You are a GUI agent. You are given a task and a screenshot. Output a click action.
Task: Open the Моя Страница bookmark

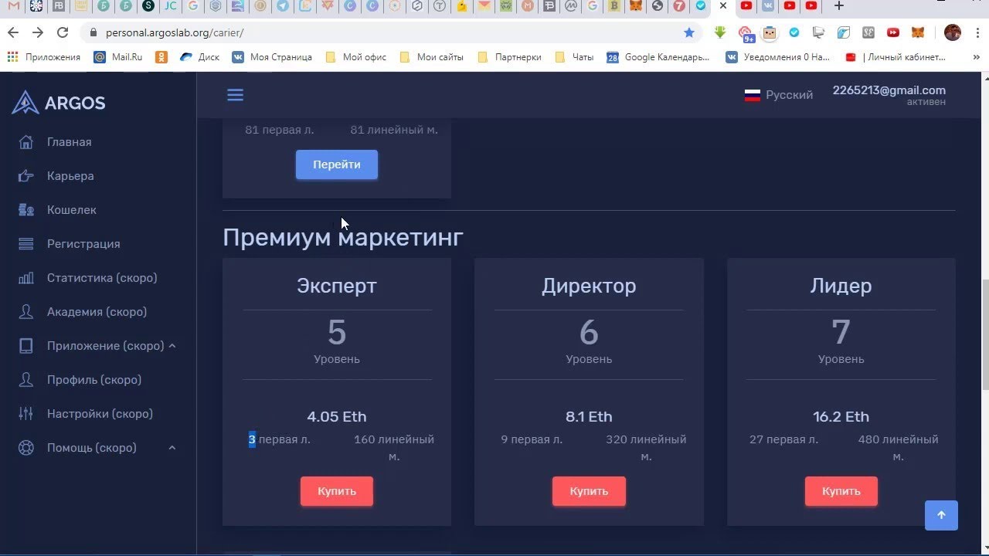[x=272, y=57]
